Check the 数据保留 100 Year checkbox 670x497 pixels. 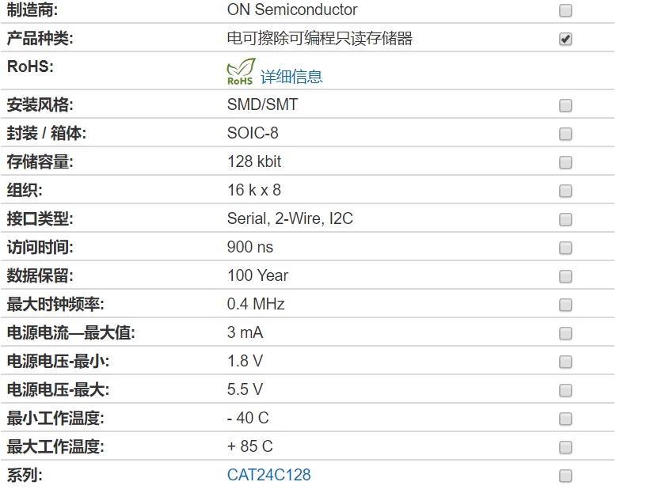click(x=565, y=276)
